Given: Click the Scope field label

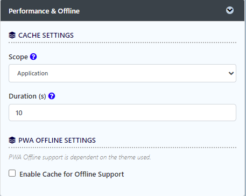Looking at the screenshot, I should click(x=18, y=57).
